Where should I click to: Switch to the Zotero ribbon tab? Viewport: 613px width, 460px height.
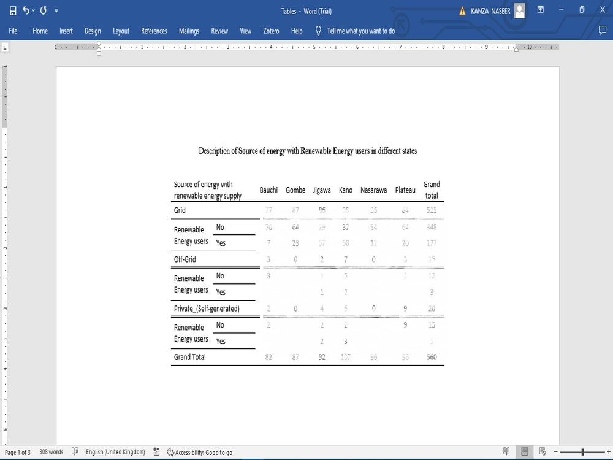(271, 31)
